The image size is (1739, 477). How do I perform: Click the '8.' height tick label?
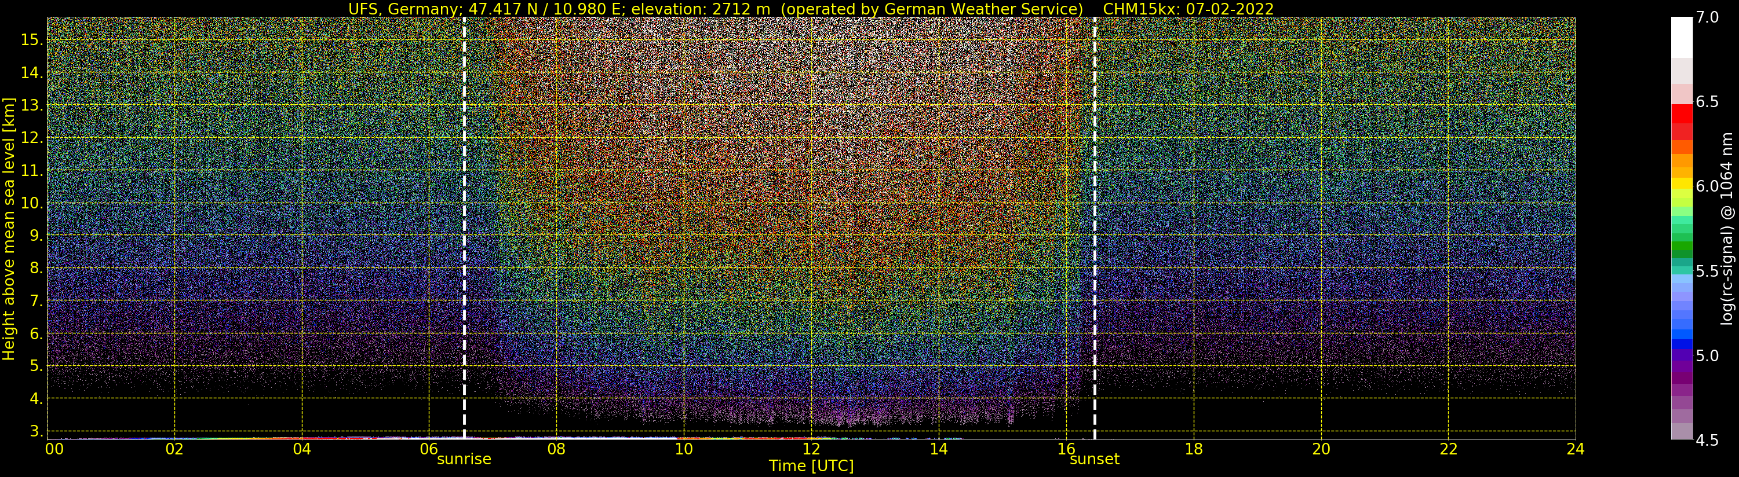coord(36,268)
